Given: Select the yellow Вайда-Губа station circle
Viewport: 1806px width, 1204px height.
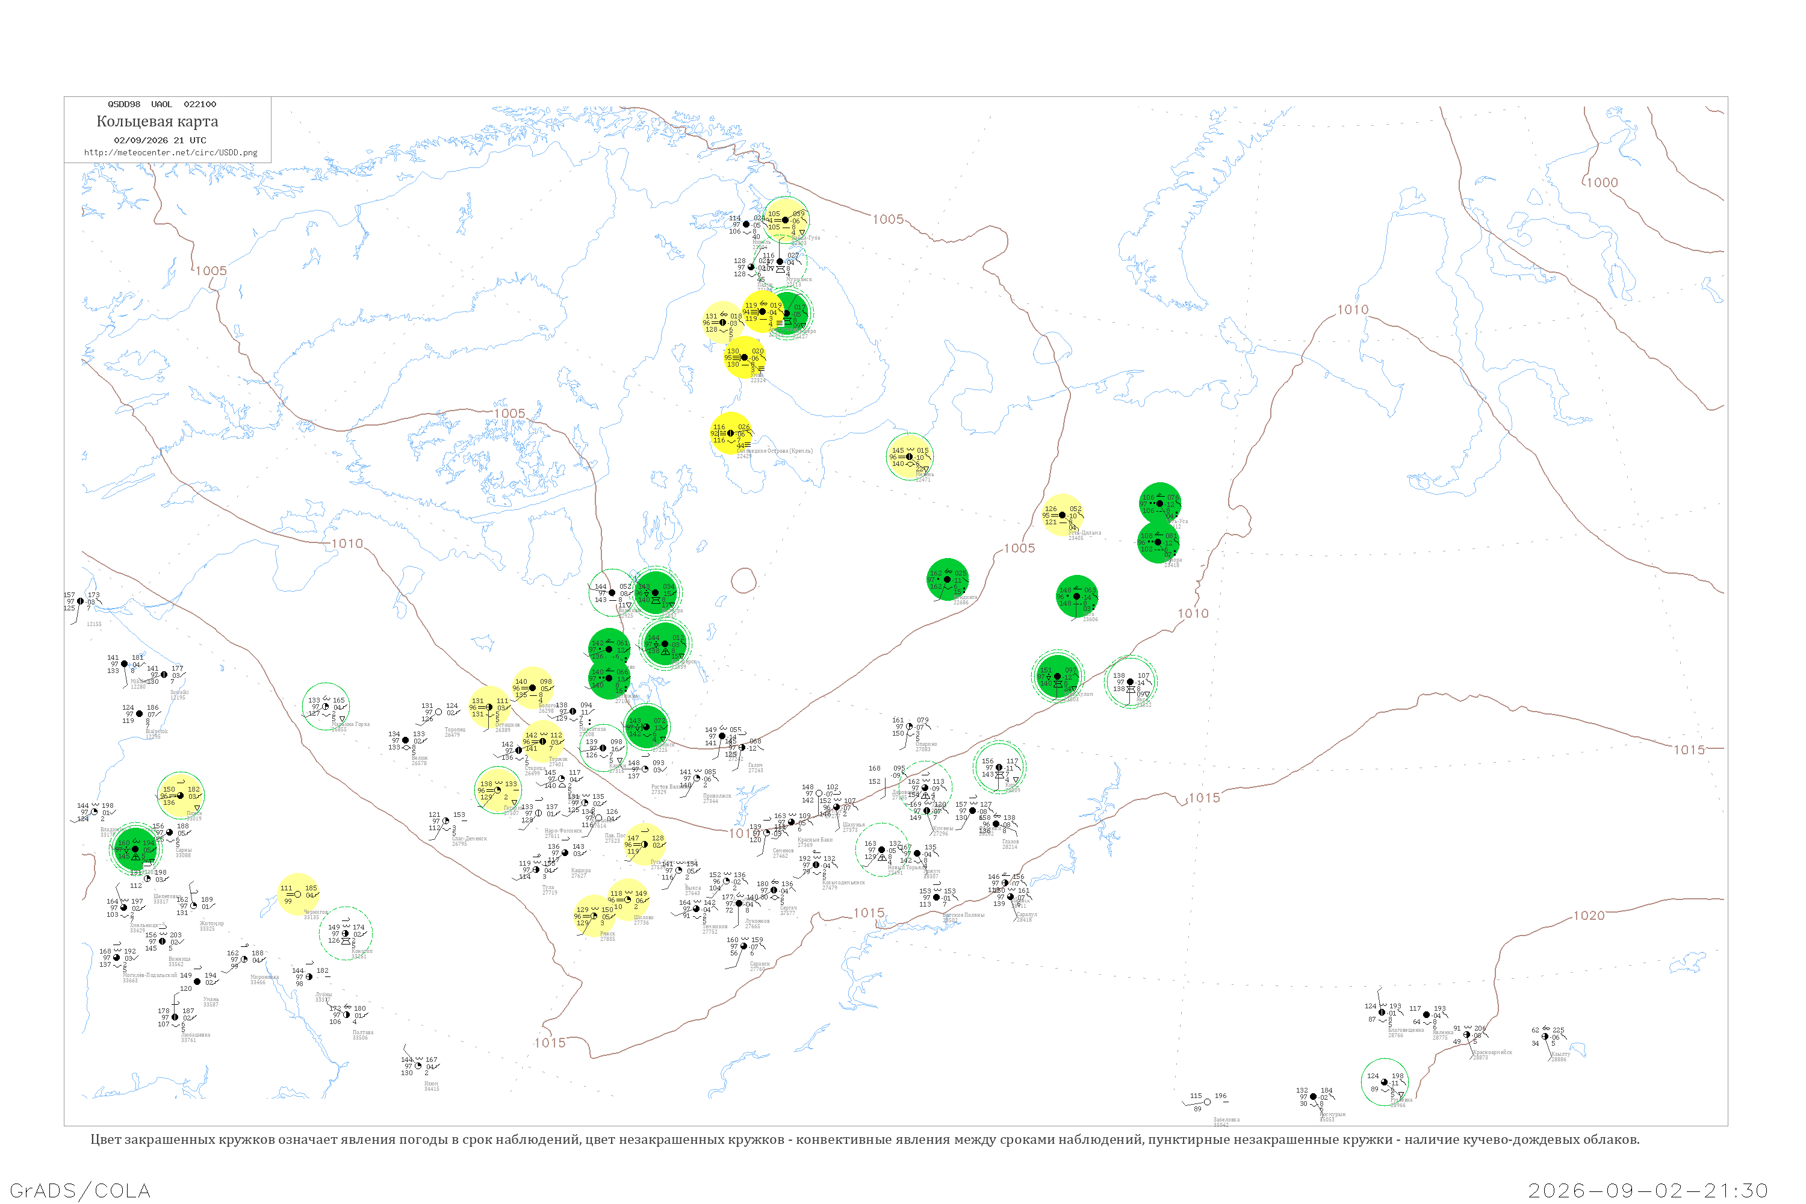Looking at the screenshot, I should 786,220.
